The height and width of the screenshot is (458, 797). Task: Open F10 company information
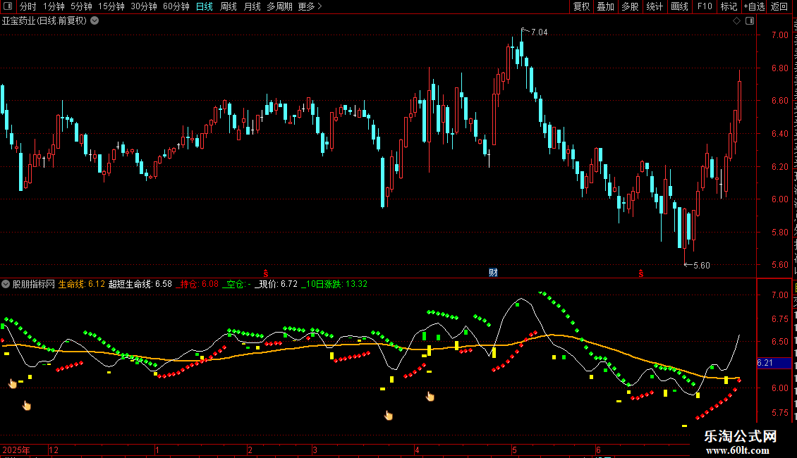click(704, 6)
